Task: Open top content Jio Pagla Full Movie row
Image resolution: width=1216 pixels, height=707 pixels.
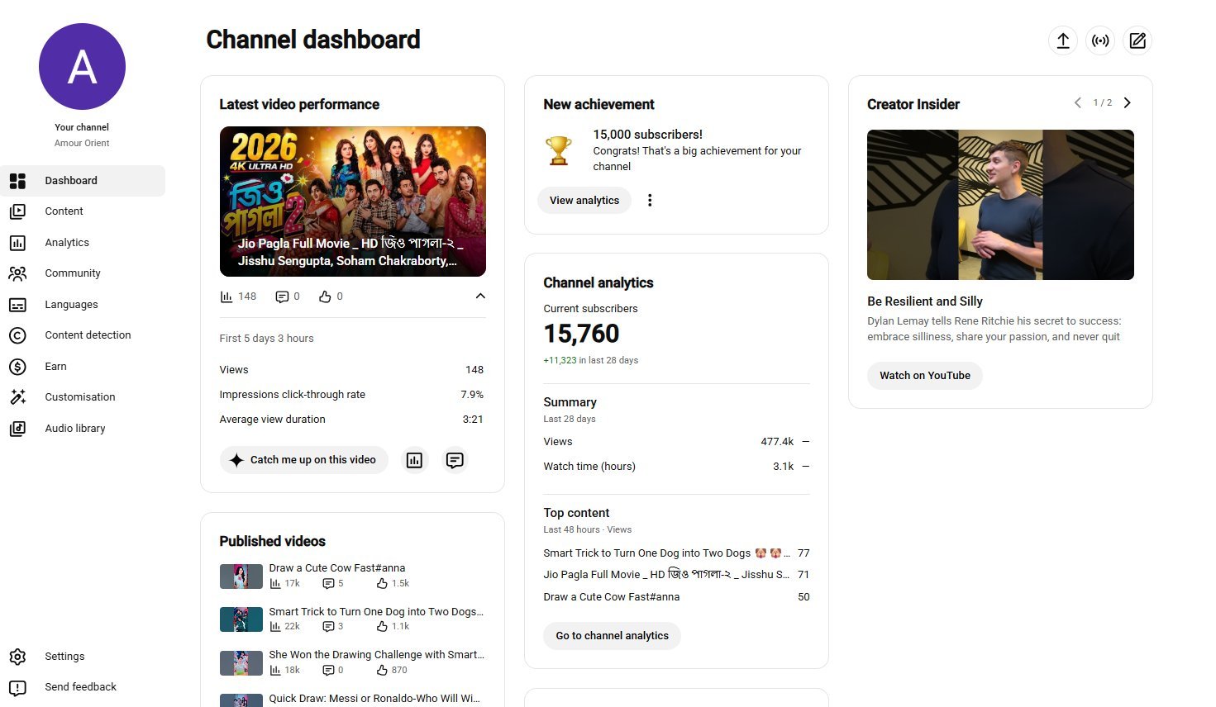Action: click(x=676, y=575)
